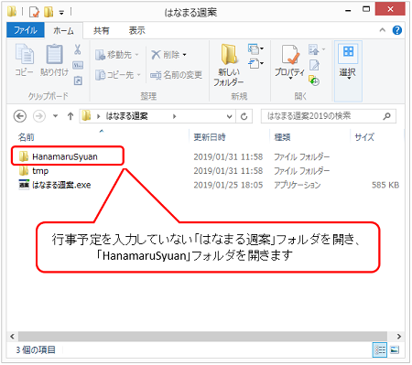Open the address bar history dropdown
This screenshot has width=412, height=365.
229,116
